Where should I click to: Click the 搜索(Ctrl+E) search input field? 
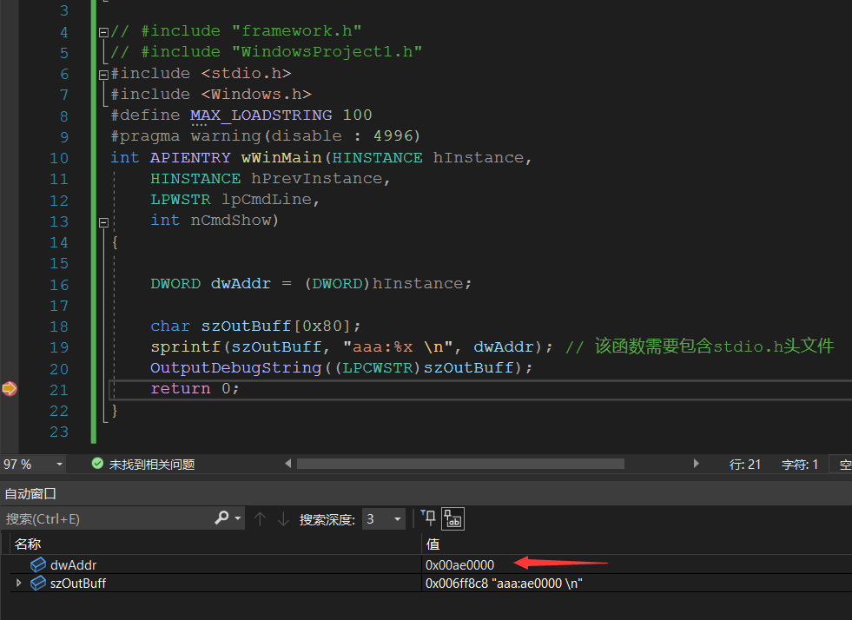coord(104,518)
